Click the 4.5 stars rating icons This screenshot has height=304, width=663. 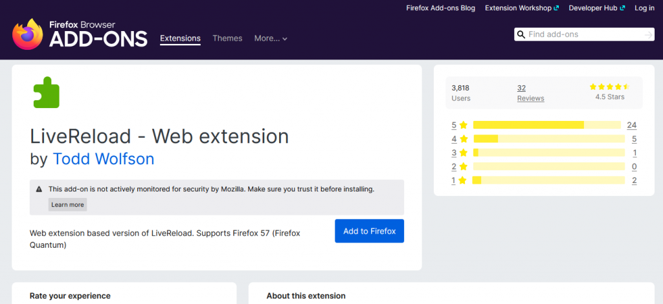[x=609, y=86]
